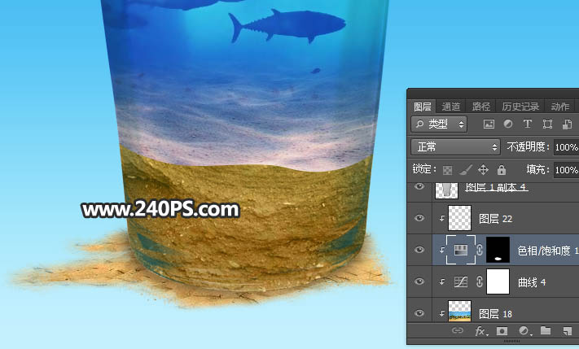This screenshot has width=579, height=349.
Task: Select layer named 图层 1 副本 4
Action: point(496,187)
